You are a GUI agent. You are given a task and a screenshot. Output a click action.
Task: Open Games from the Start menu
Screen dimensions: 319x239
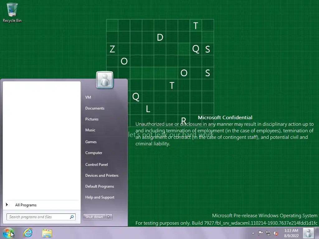[91, 142]
